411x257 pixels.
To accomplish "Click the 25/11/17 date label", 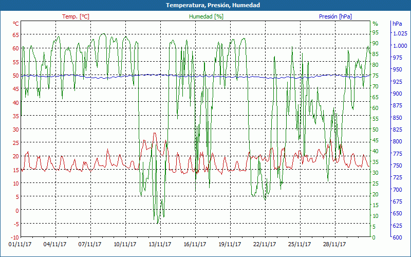I will point(300,245).
